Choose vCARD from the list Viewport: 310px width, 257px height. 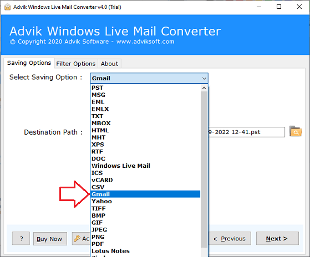(145, 180)
